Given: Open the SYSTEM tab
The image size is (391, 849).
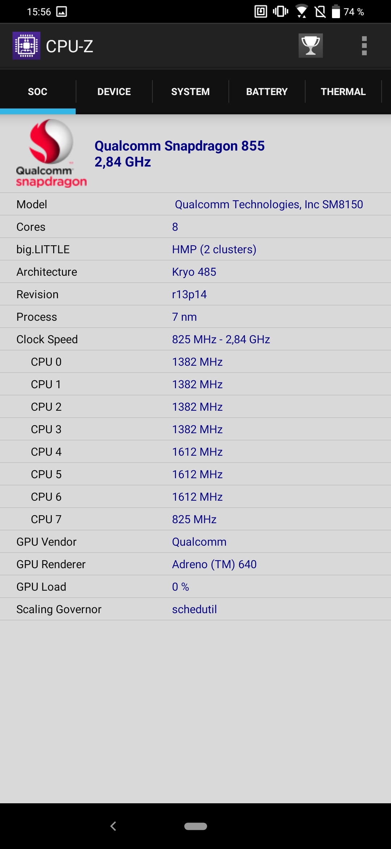Looking at the screenshot, I should tap(190, 92).
